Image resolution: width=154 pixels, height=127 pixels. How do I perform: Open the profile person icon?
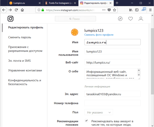(x=141, y=19)
